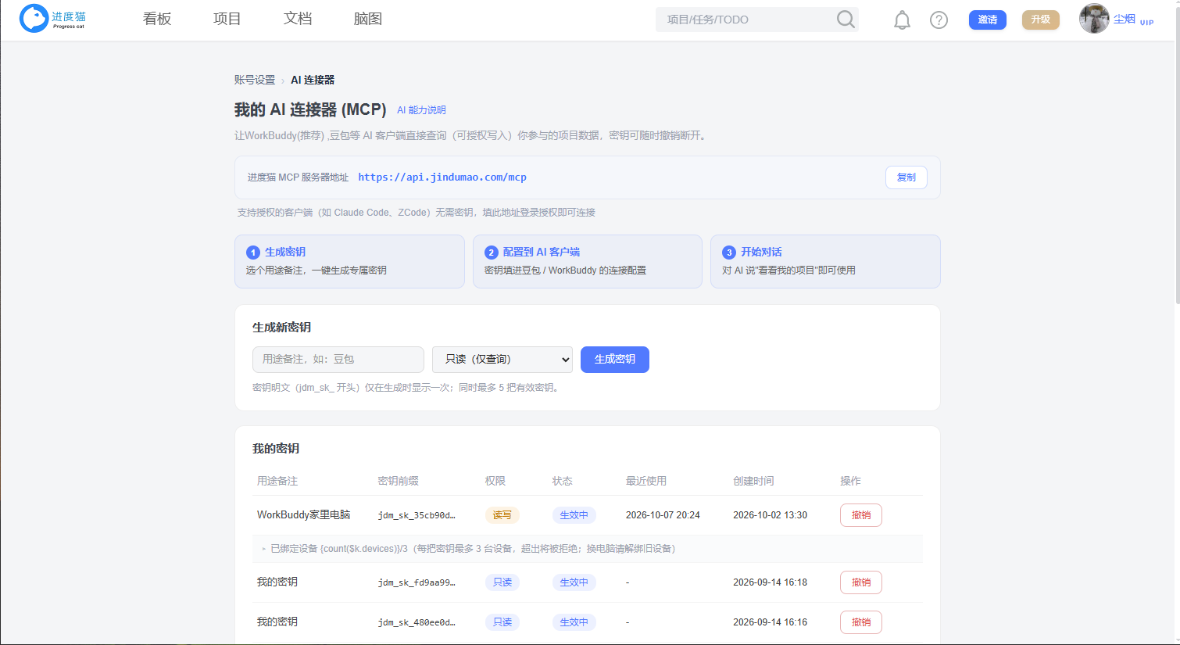Open the 看板 menu
The height and width of the screenshot is (645, 1180).
coord(157,19)
